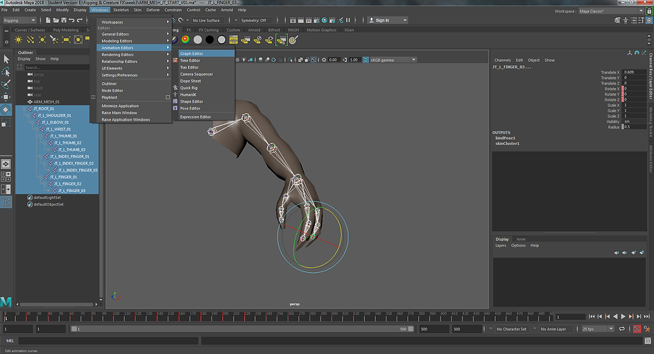Screen dimensions: 654x354
Task: Open Animation preferences running-man icon
Action: [x=647, y=329]
